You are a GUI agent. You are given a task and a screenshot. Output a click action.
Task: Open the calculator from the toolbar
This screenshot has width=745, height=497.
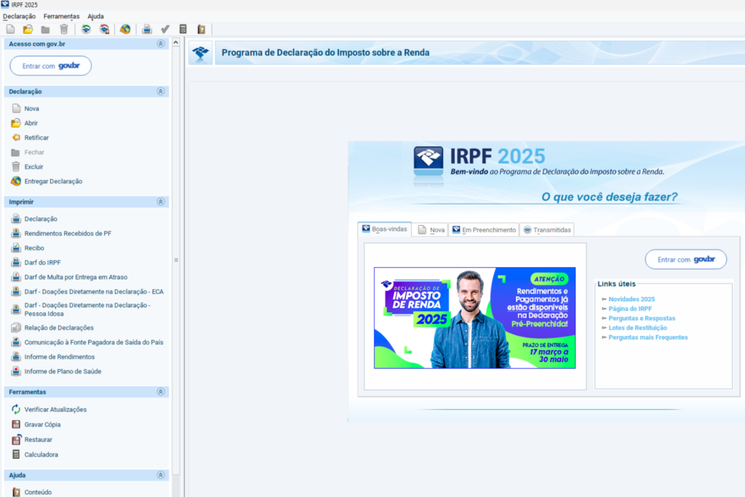click(x=183, y=29)
